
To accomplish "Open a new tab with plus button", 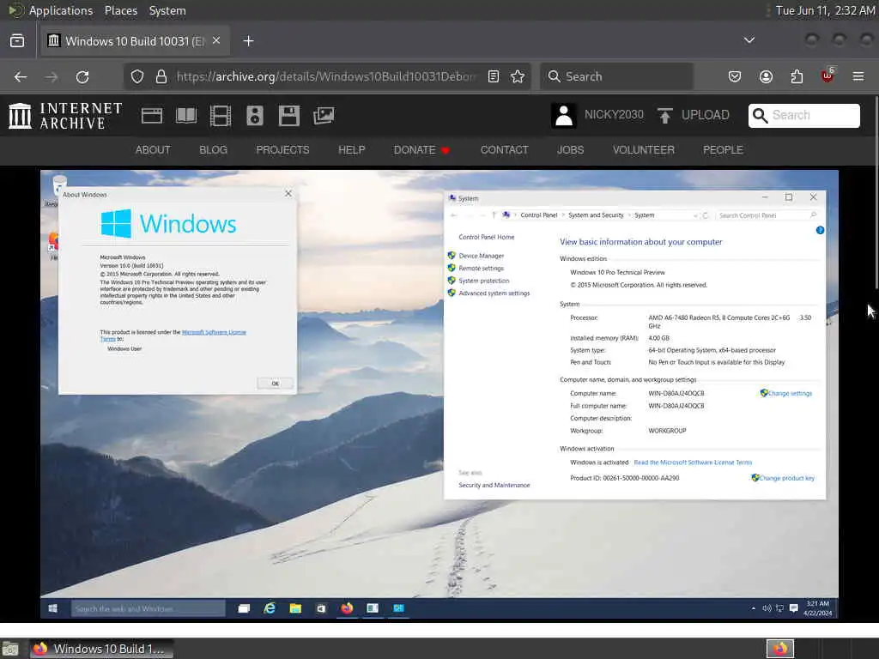I will (248, 41).
